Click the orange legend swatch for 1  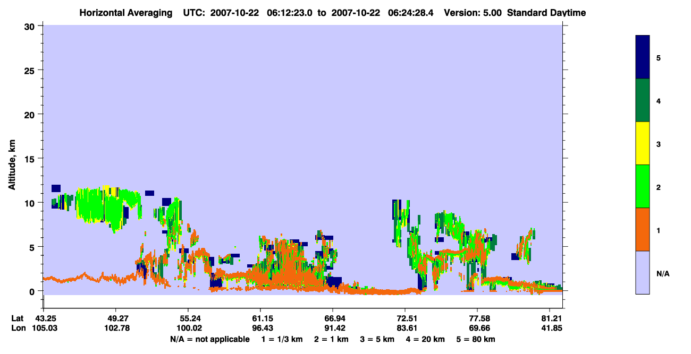click(x=643, y=229)
